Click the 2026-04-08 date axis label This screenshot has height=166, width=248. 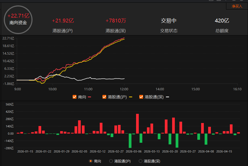pos(206,151)
